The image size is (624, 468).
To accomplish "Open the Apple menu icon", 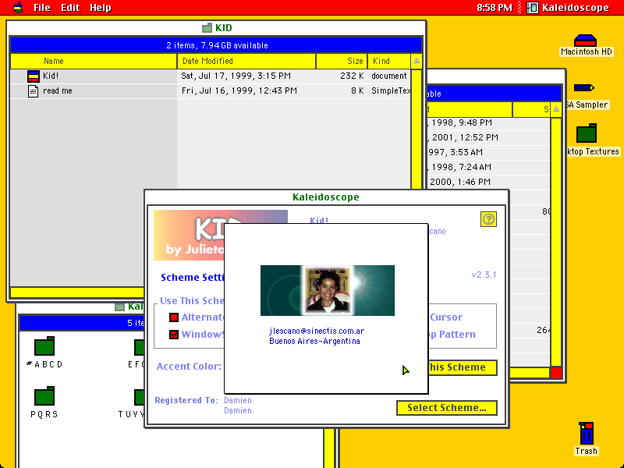I will [18, 8].
